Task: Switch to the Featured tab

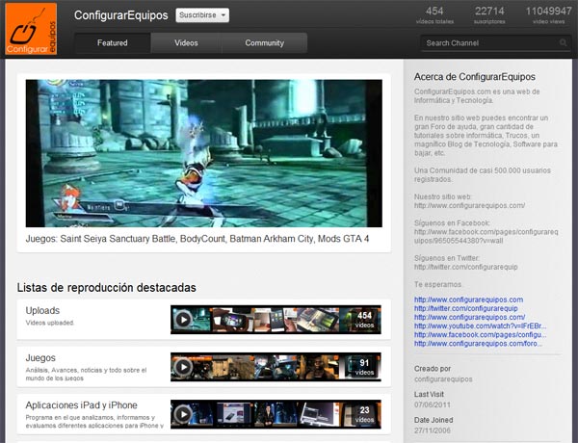Action: [x=113, y=42]
